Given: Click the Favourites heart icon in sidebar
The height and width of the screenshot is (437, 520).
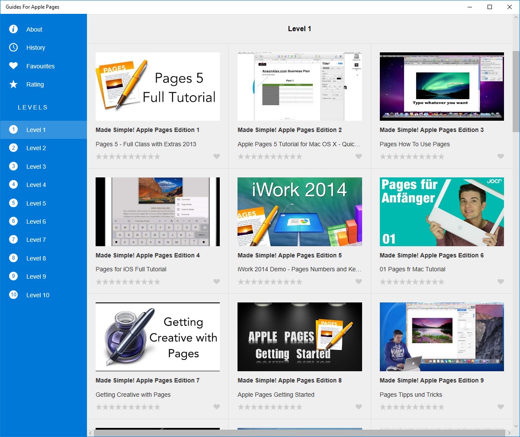Looking at the screenshot, I should tap(13, 66).
